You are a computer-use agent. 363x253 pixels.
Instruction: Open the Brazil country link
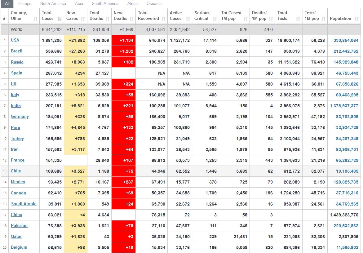pos(16,51)
